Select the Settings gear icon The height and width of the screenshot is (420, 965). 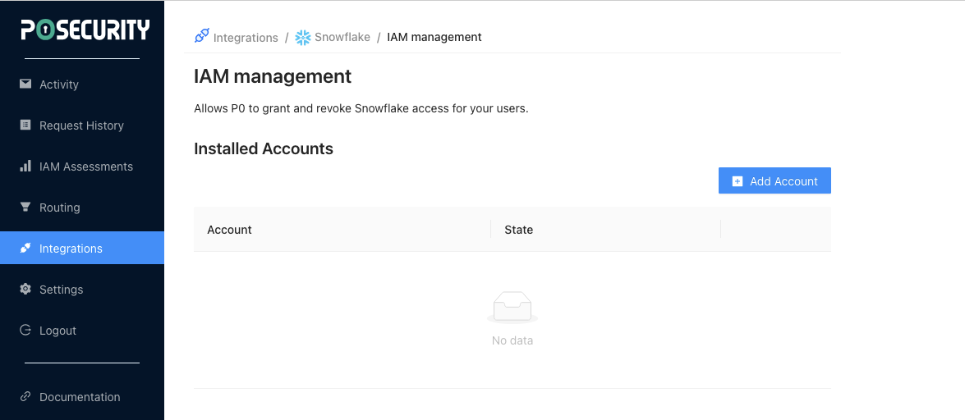tap(25, 290)
